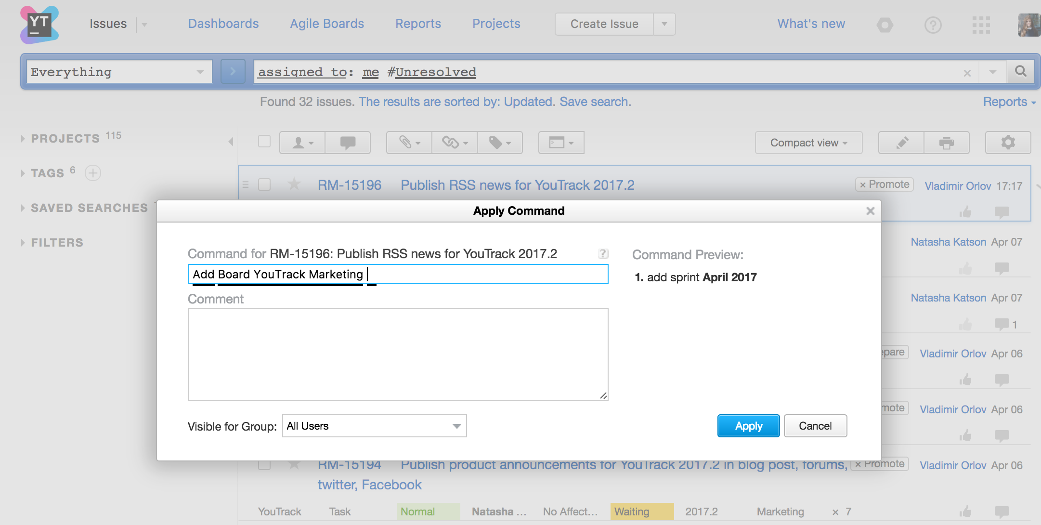Open the RM-15196 issue ID link
Image resolution: width=1041 pixels, height=525 pixels.
pos(350,185)
